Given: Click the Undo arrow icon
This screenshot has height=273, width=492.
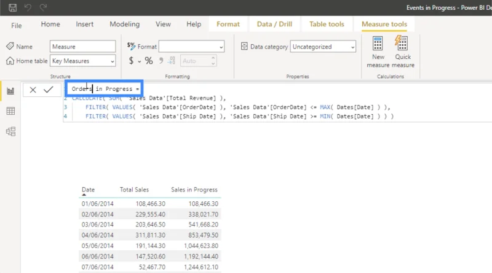Looking at the screenshot, I should click(x=28, y=7).
